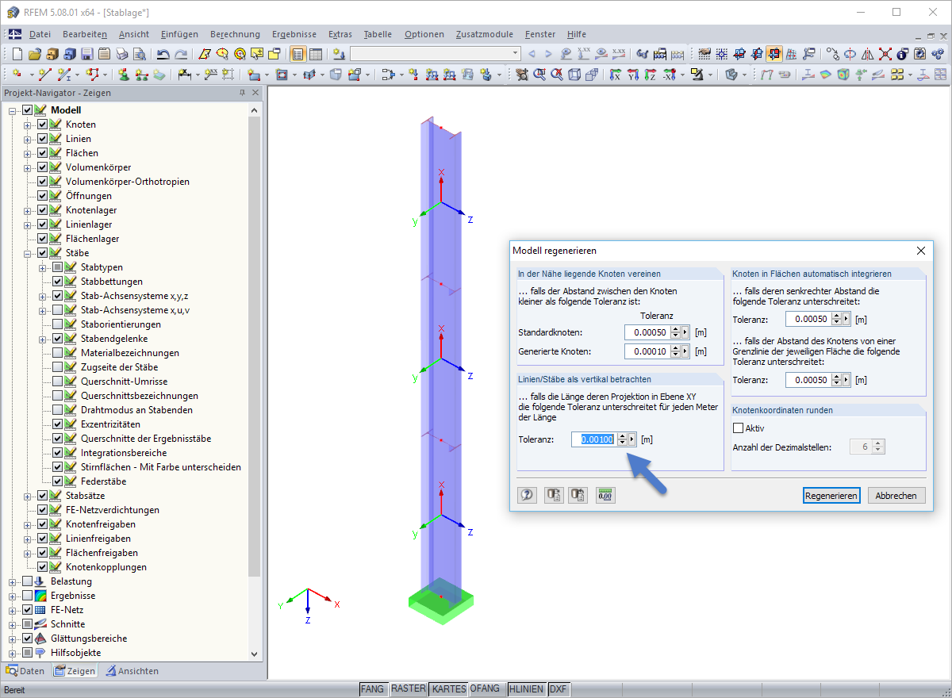Screen dimensions: 952x698
Task: Enable the Materialbezeichnungen checkbox
Action: pyautogui.click(x=58, y=353)
